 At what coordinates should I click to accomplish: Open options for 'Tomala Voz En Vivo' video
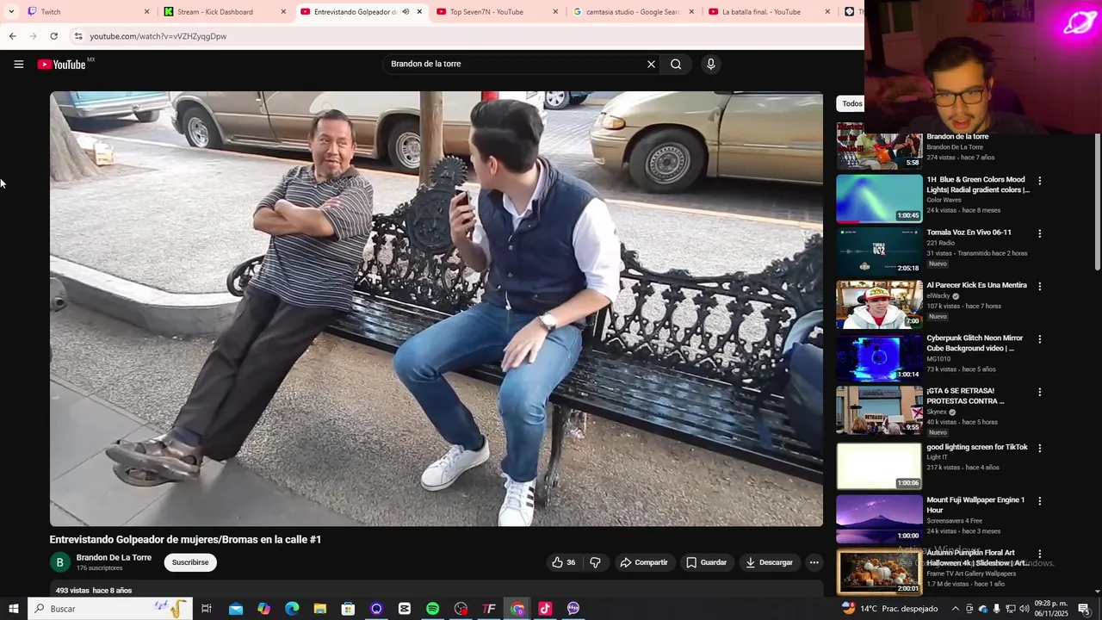[1039, 233]
